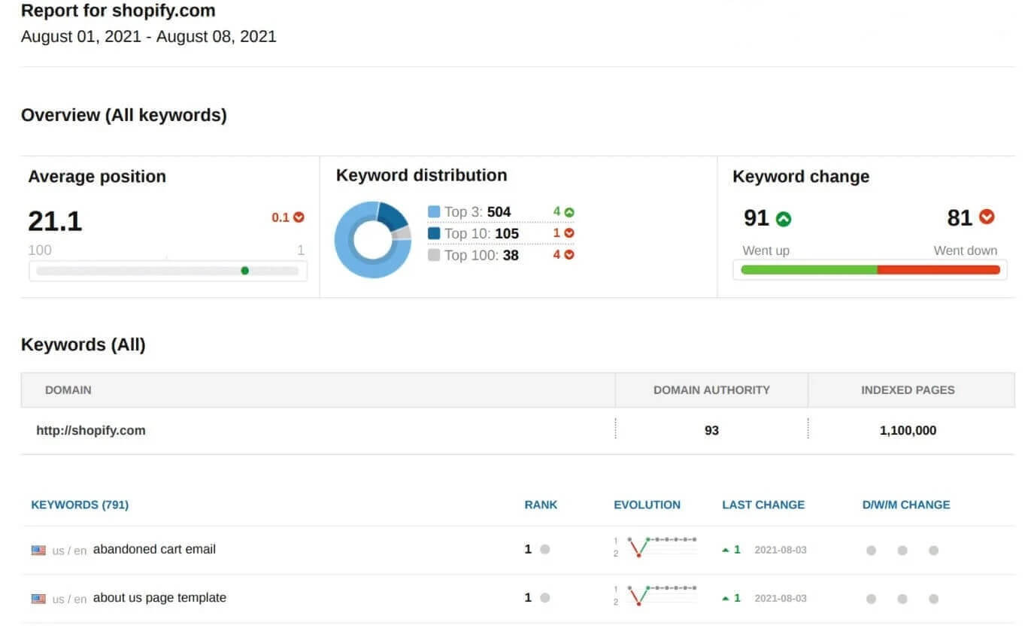Viewport: 1034px width, 628px height.
Task: Click red down arrow in Top 10 row
Action: click(x=569, y=233)
